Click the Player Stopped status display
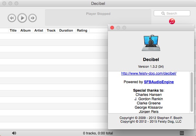 tap(98, 18)
